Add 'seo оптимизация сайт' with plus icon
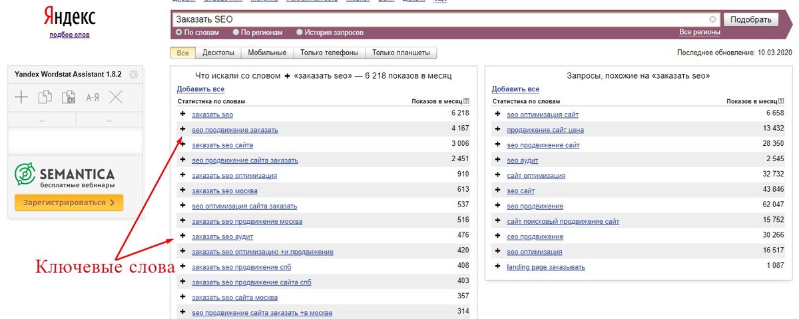Screen dimensions: 799x319 point(497,115)
